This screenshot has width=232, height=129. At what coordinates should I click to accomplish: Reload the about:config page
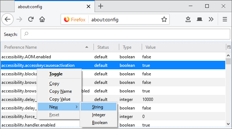pyautogui.click(x=31, y=19)
